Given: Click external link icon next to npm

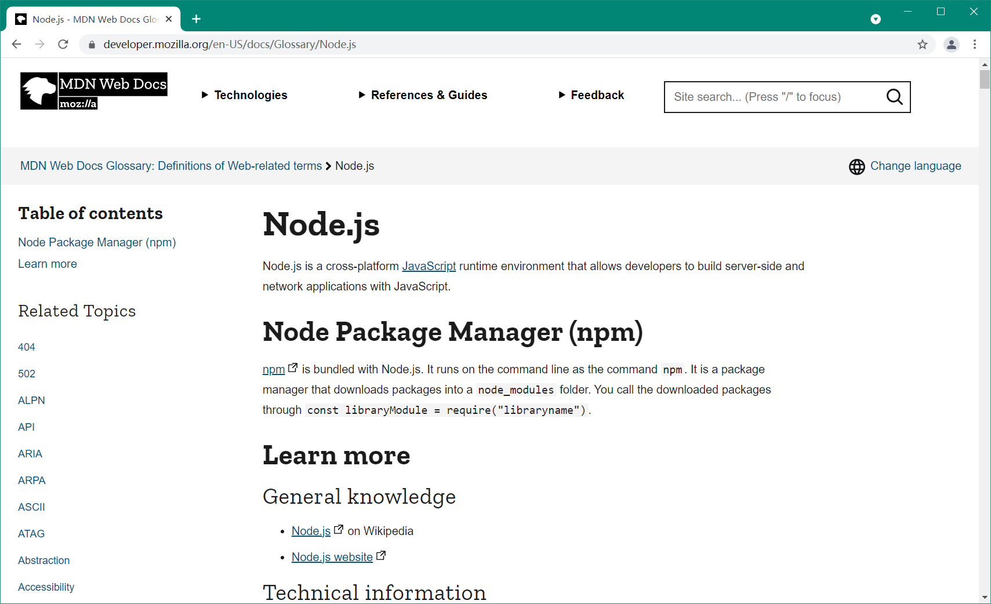Looking at the screenshot, I should click(x=293, y=368).
